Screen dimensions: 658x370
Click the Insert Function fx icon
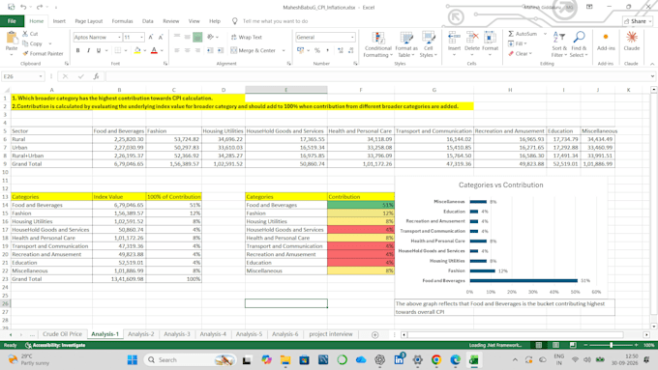[96, 76]
